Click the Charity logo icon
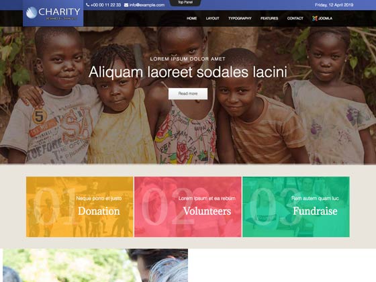 32,13
